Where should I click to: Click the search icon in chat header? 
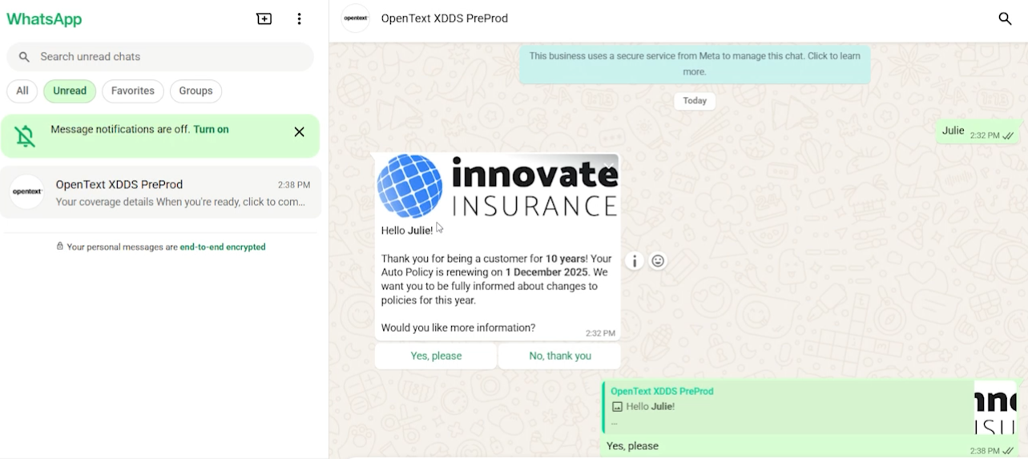[1005, 18]
